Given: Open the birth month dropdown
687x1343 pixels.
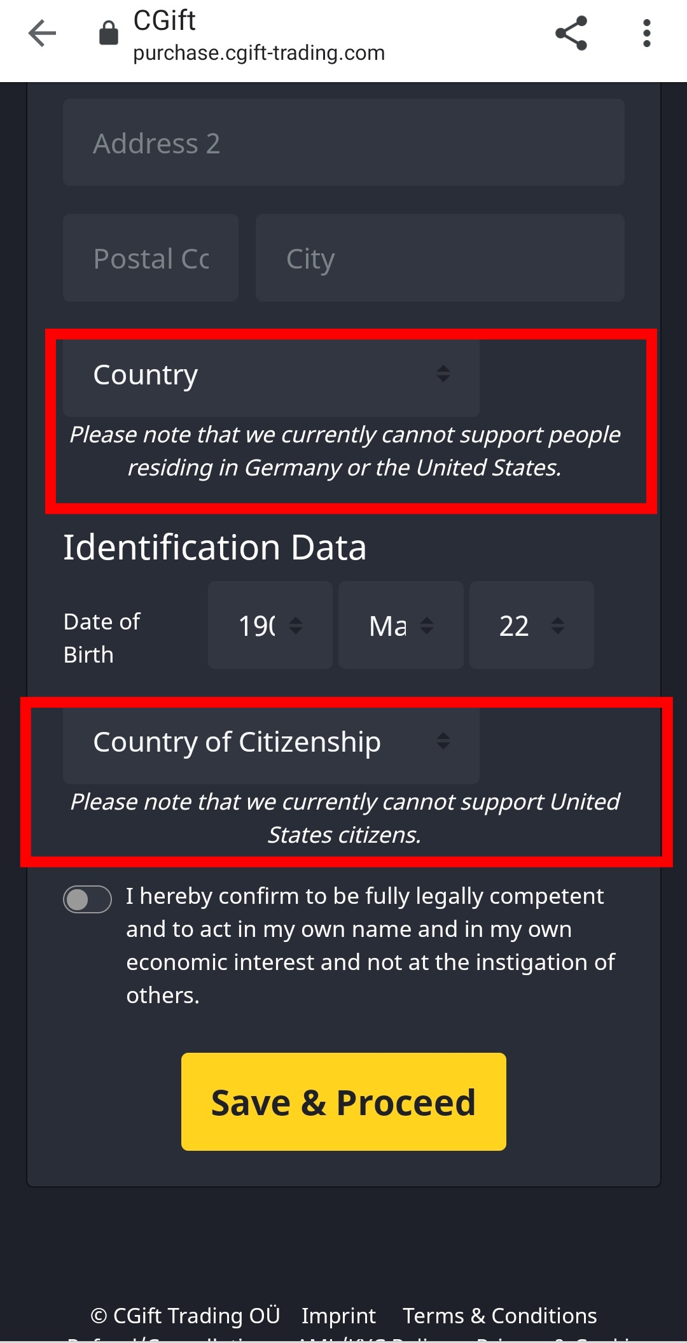Looking at the screenshot, I should [x=401, y=626].
